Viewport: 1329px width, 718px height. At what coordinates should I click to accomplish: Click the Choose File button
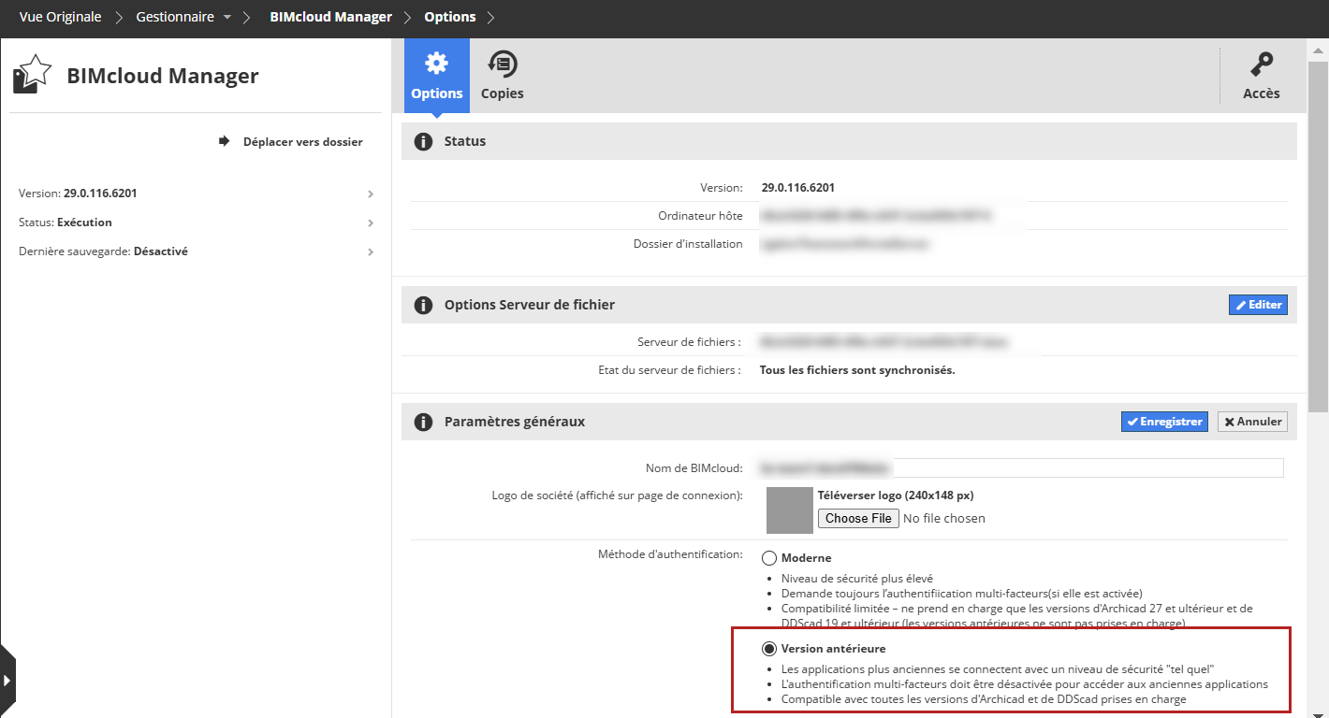tap(858, 518)
